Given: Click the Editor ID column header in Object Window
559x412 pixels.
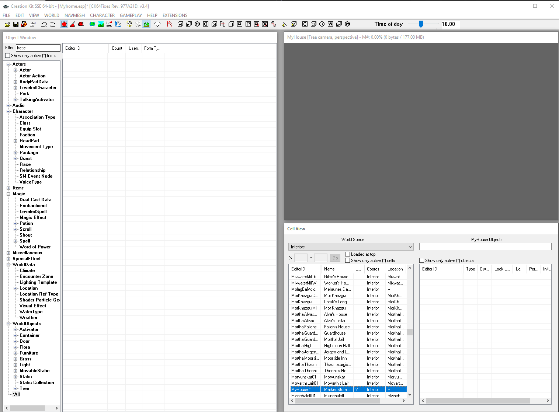Looking at the screenshot, I should (x=85, y=48).
